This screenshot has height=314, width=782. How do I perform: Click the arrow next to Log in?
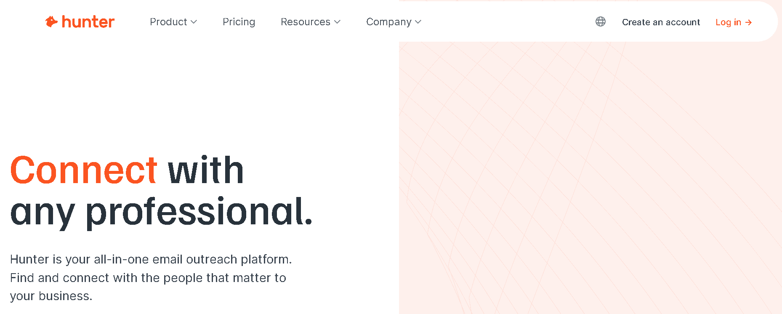[748, 22]
